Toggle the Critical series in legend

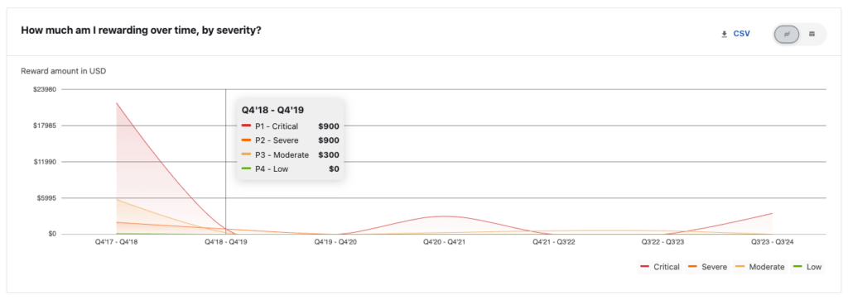coord(660,267)
